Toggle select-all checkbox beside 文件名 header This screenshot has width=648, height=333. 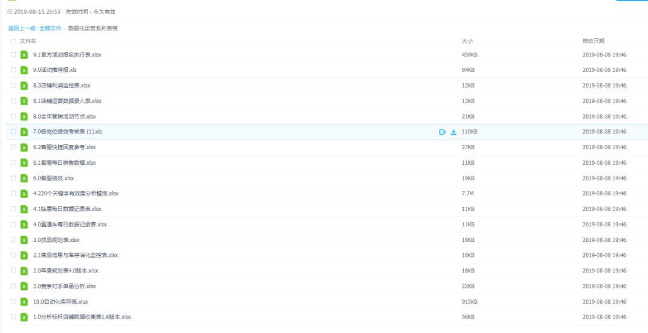(13, 41)
